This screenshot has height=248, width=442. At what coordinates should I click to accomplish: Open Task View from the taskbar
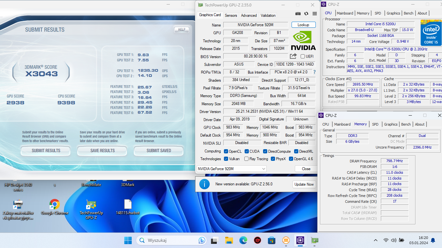point(214,240)
